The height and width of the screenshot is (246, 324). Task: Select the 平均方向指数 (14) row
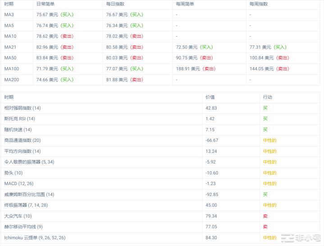coord(160,151)
